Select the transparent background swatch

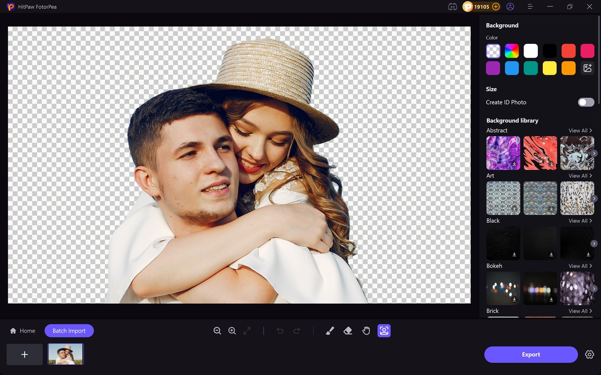tap(493, 51)
